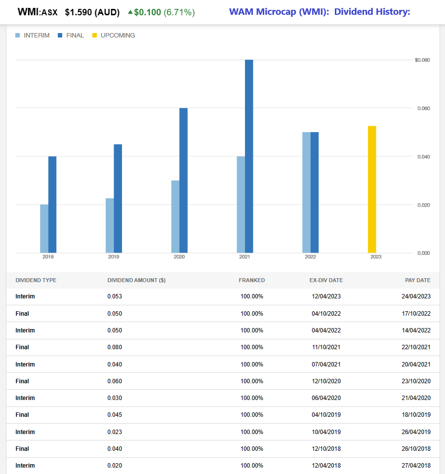Click the DIVIDEND AMOUNT ($) column header

(136, 280)
